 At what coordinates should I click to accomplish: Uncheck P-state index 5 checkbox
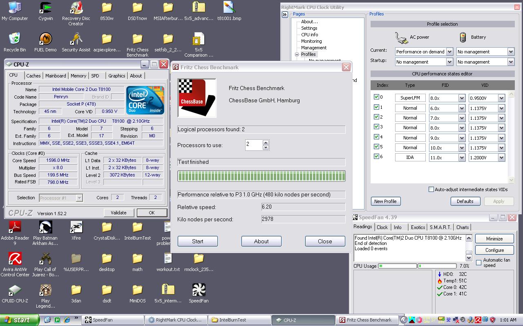click(x=376, y=147)
